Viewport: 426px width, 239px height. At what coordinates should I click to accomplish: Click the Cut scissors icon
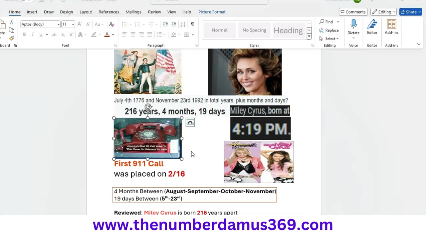[x=12, y=22]
